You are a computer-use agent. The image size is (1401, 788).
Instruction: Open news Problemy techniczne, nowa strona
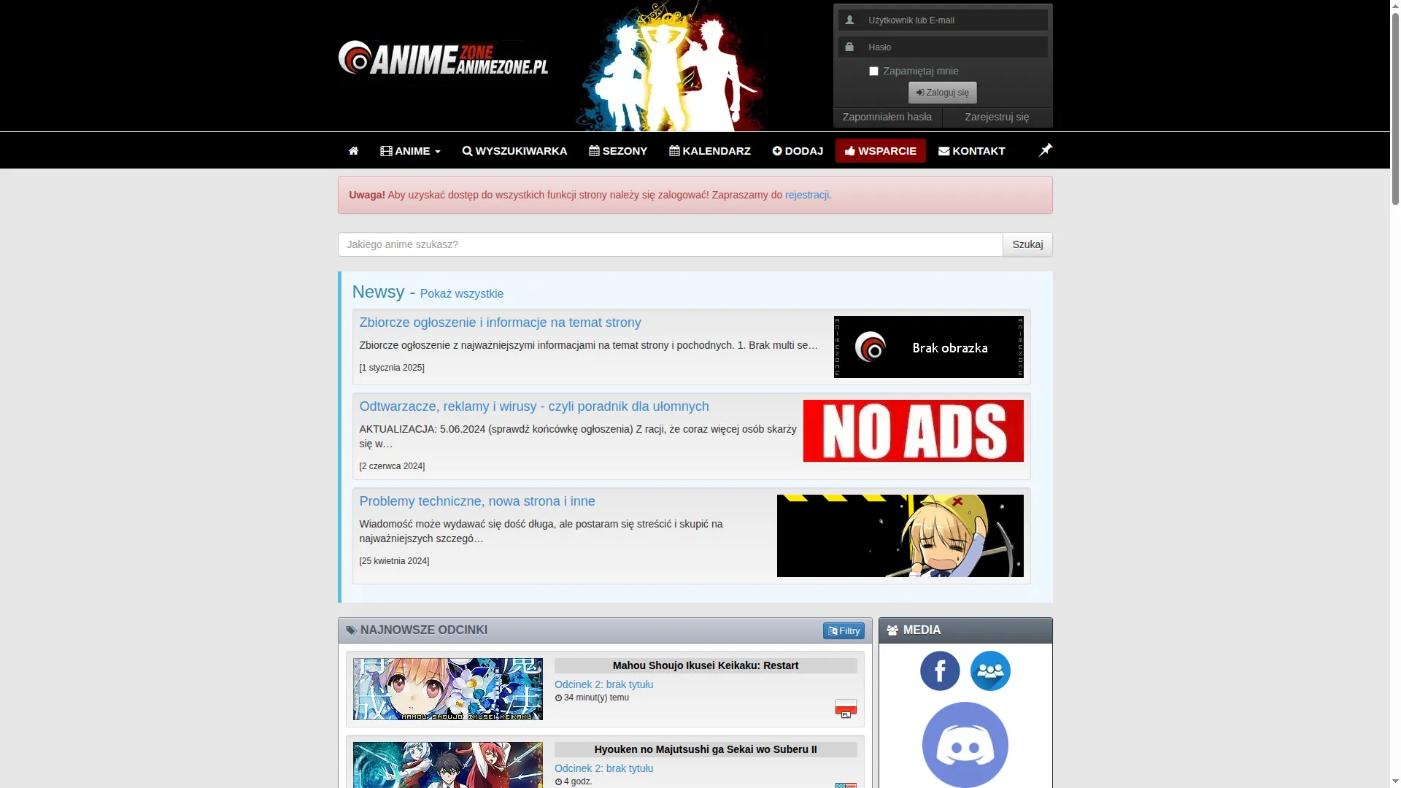477,501
